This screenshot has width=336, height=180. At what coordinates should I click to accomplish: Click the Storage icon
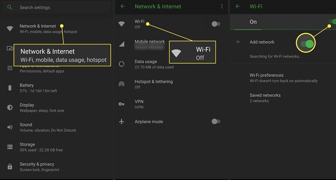point(10,147)
